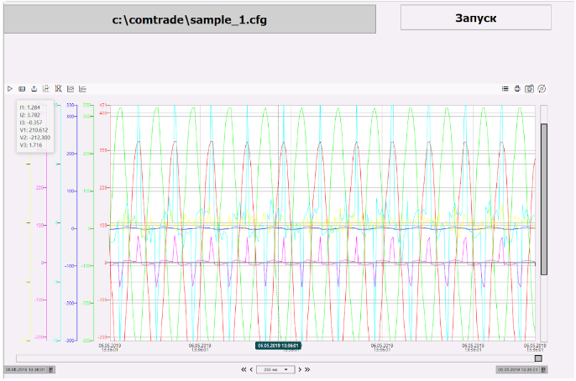Click the axis icon right of the export icon
This screenshot has width=576, height=381.
(x=45, y=88)
